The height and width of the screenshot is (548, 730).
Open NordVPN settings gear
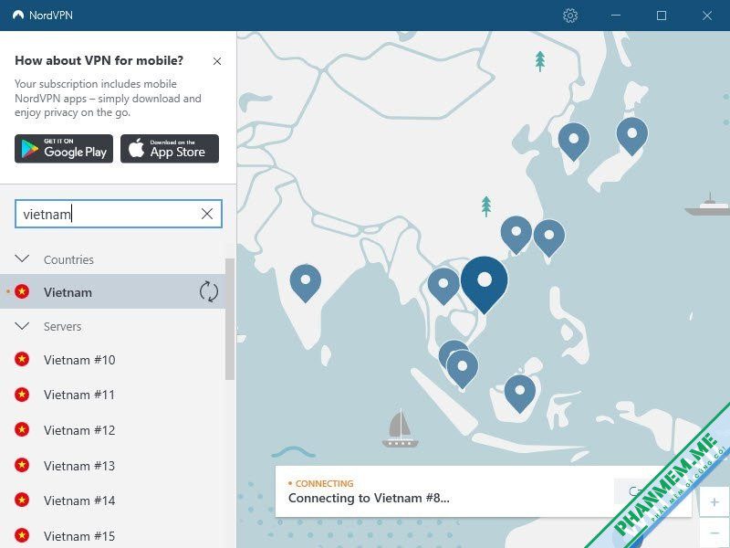click(x=569, y=16)
